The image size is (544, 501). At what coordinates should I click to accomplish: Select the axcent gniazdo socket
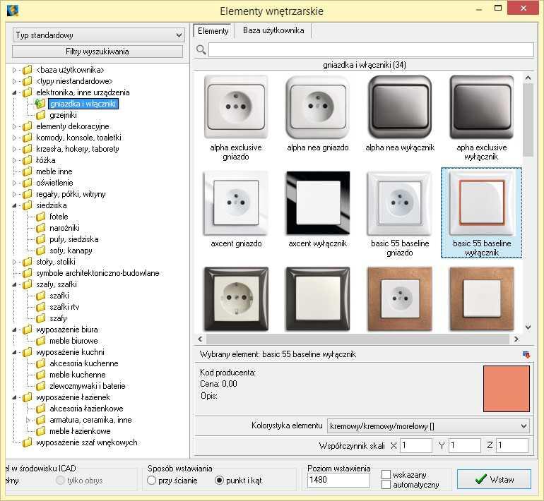(x=236, y=203)
